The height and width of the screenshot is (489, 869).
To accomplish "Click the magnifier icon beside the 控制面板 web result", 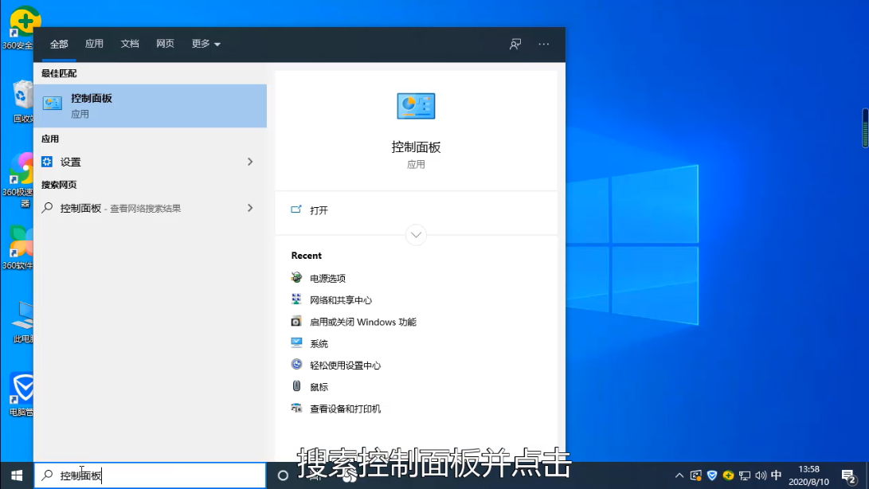I will [x=48, y=208].
